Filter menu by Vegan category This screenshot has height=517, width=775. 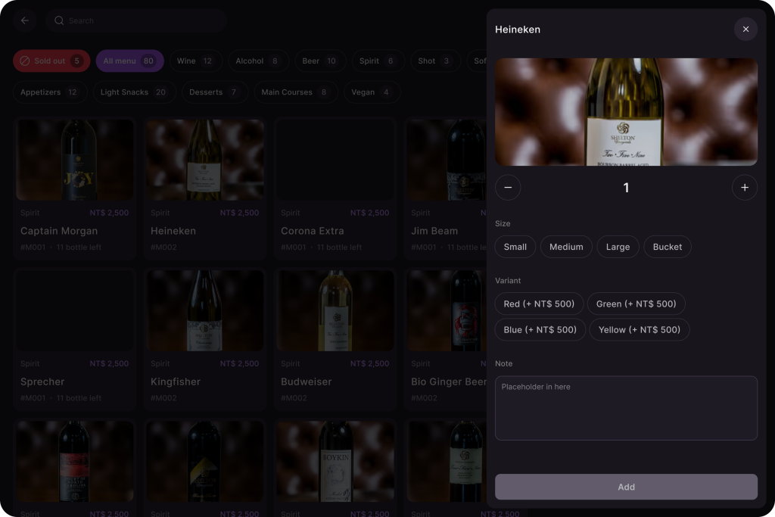372,92
